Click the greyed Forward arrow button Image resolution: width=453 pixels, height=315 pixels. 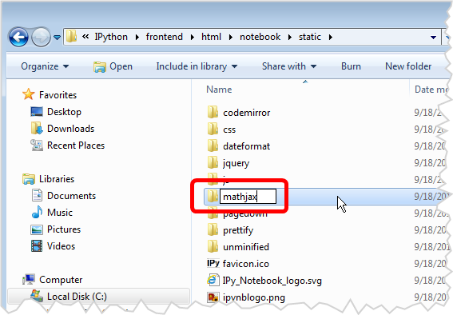pyautogui.click(x=41, y=38)
